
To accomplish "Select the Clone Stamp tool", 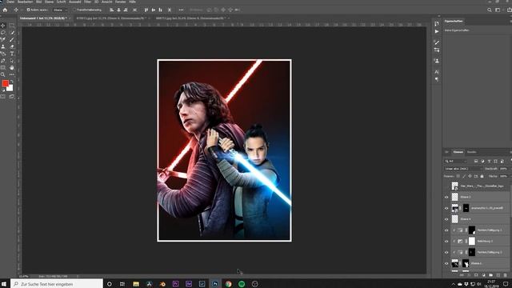I will pyautogui.click(x=3, y=46).
